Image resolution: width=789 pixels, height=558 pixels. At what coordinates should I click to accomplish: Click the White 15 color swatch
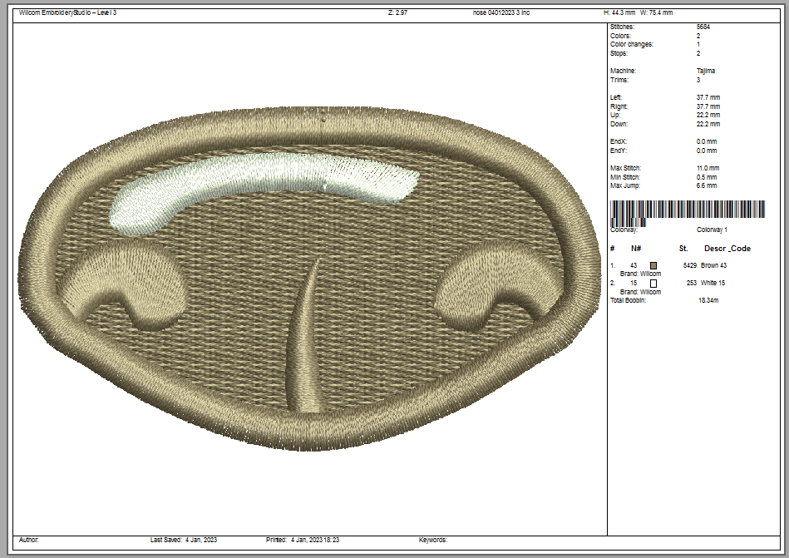tap(653, 284)
